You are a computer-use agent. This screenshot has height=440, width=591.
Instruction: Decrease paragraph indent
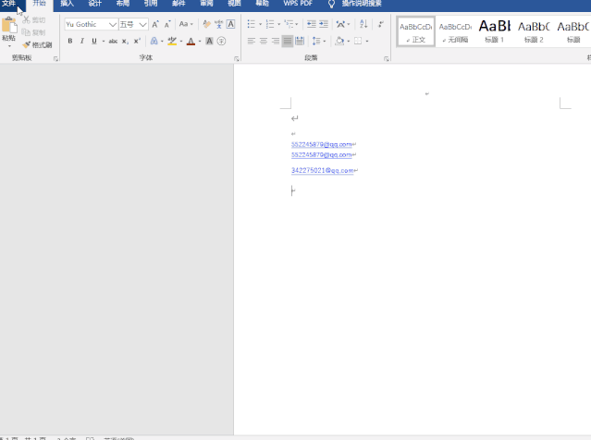tap(312, 24)
